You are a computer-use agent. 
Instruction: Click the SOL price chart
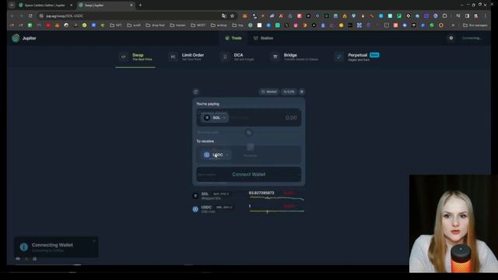click(277, 198)
